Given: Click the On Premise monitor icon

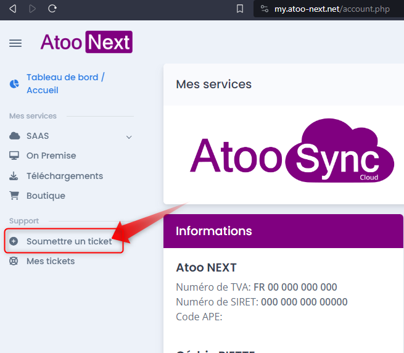Looking at the screenshot, I should pyautogui.click(x=14, y=156).
